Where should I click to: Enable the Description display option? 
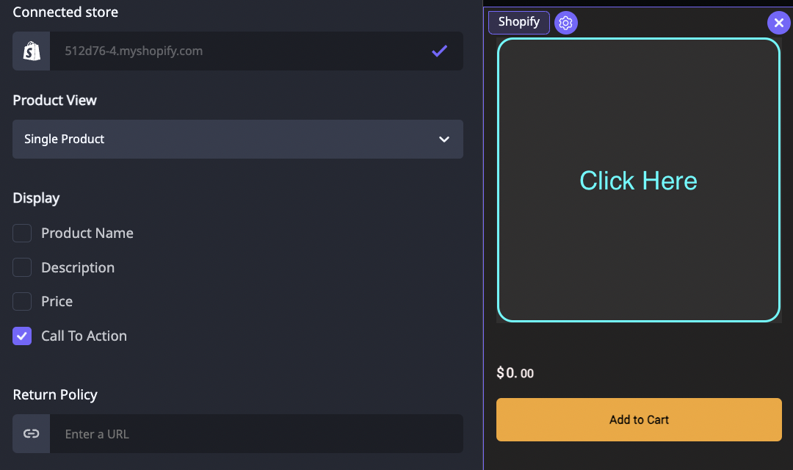click(21, 267)
